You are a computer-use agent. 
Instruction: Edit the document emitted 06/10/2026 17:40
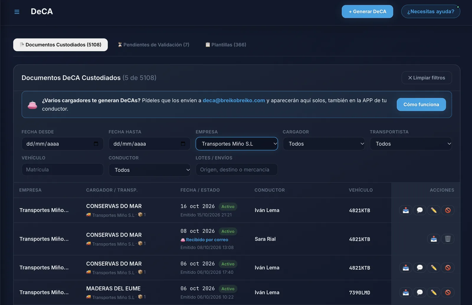pyautogui.click(x=434, y=268)
